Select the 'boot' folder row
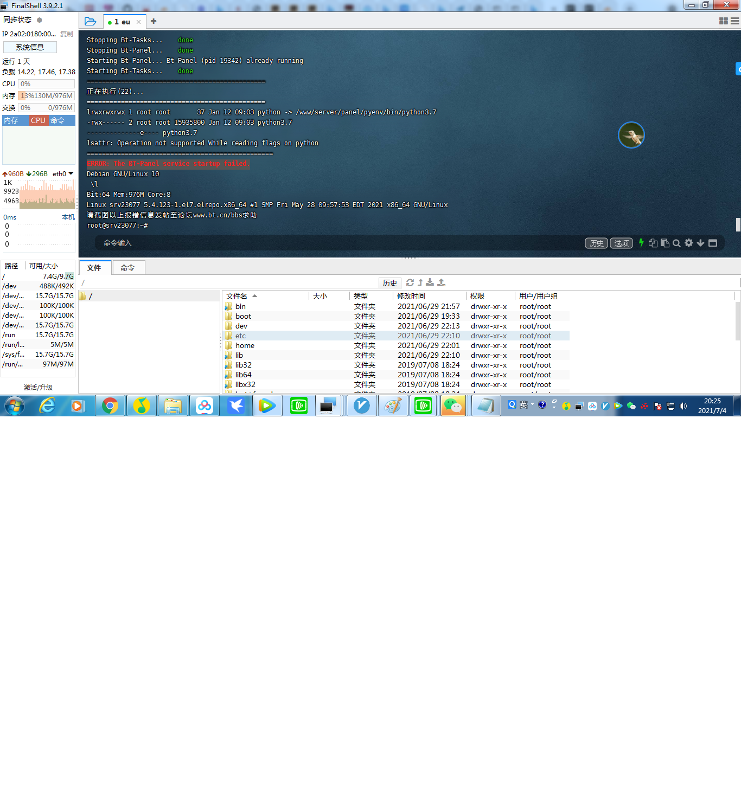Screen dimensions: 741x811 coord(397,316)
